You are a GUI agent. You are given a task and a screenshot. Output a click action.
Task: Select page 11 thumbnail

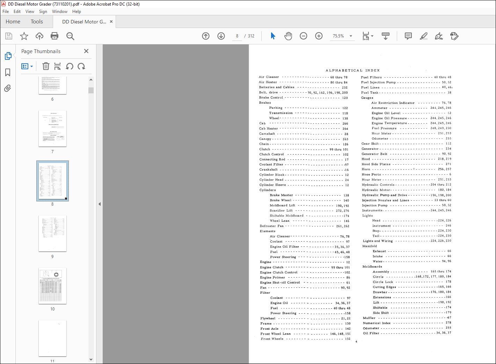tap(52, 338)
